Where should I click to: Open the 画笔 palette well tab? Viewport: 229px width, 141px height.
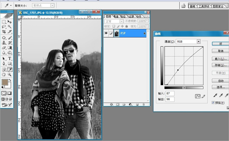tap(193, 6)
